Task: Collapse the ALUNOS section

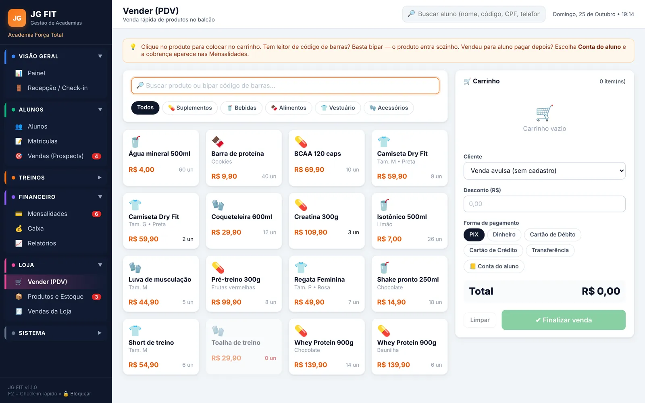Action: (100, 110)
